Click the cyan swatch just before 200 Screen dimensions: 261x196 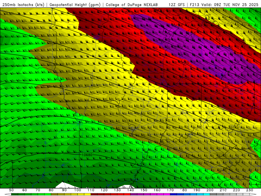(x=207, y=194)
